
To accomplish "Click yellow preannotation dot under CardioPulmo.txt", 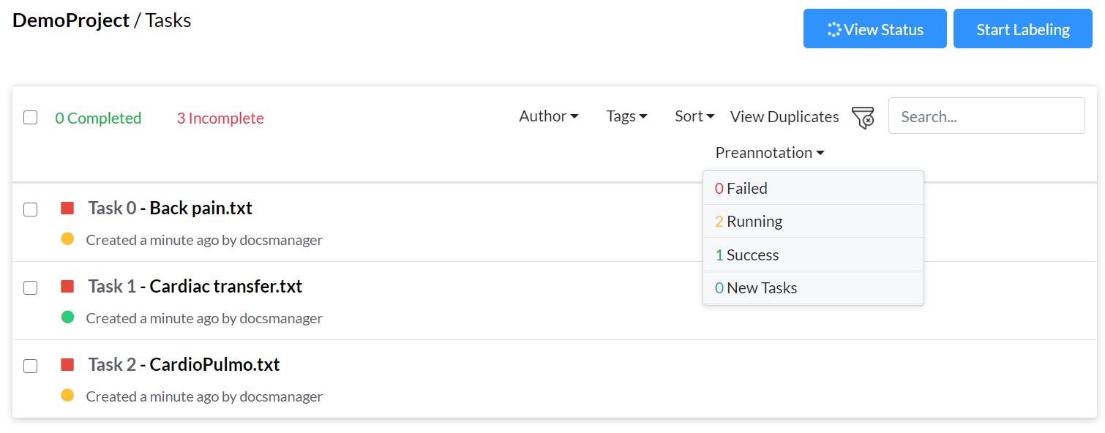I will tap(67, 395).
